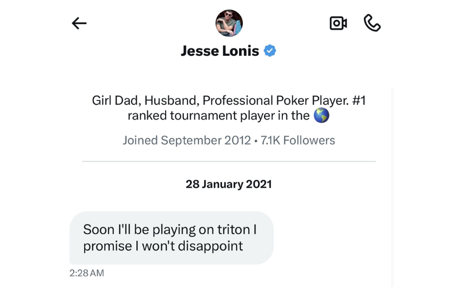Image resolution: width=458 pixels, height=287 pixels.
Task: Click the blue verified badge
Action: tap(269, 50)
